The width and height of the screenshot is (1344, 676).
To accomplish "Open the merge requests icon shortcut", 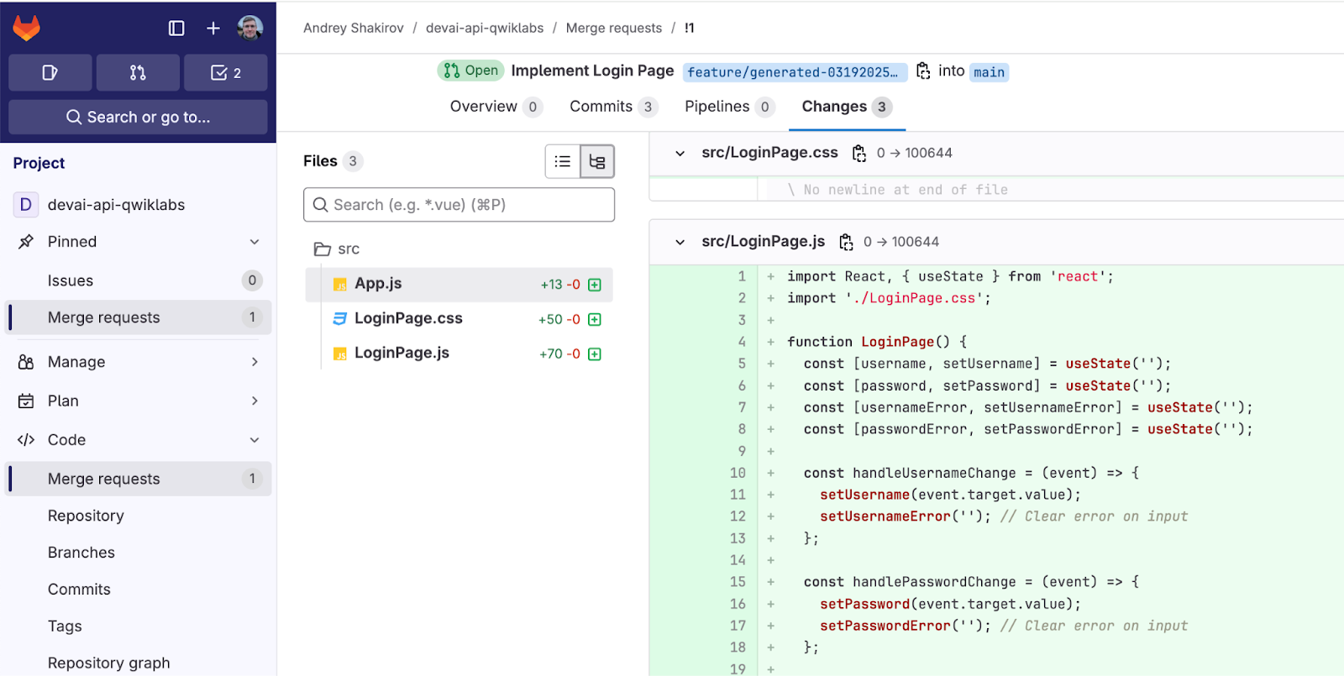I will (138, 73).
